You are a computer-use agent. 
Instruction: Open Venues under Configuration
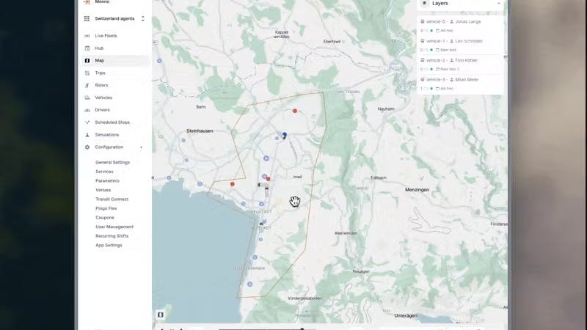click(x=103, y=190)
